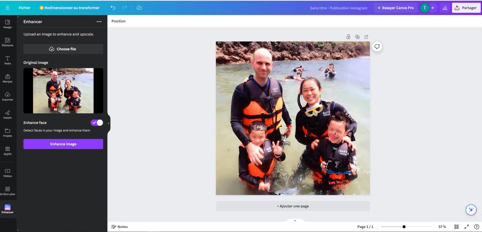Add a new page via plus-page icon
The width and height of the screenshot is (482, 232).
click(x=366, y=37)
